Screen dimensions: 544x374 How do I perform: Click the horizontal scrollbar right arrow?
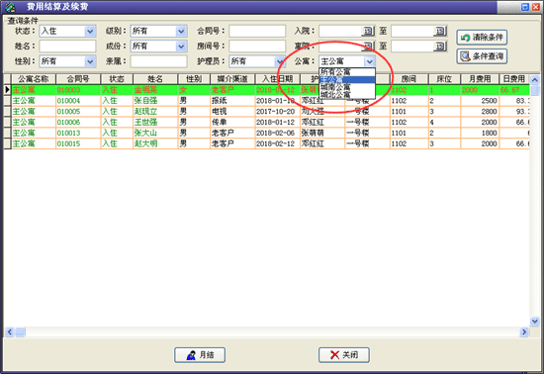524,332
